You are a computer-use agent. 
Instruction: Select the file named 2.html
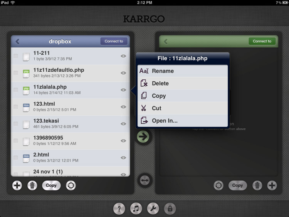(71, 158)
